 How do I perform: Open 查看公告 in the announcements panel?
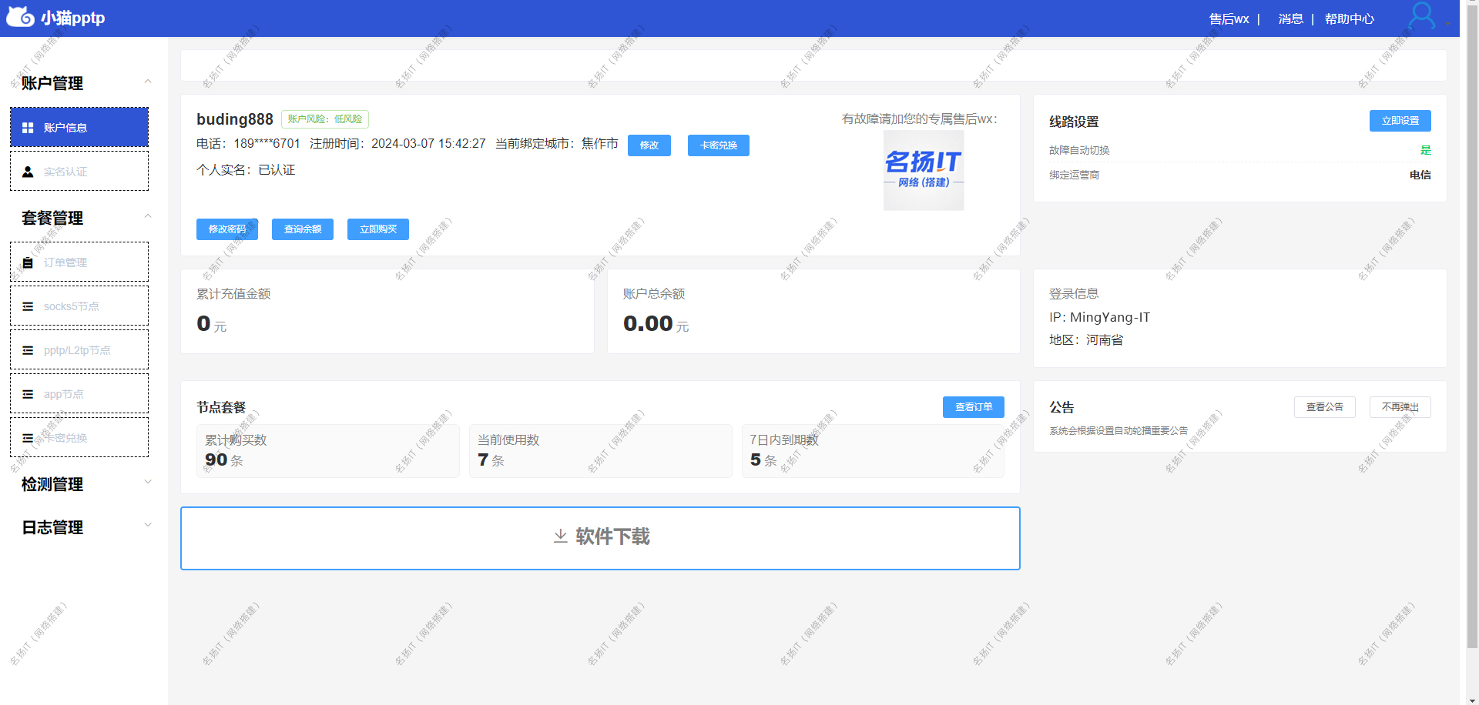click(1324, 406)
